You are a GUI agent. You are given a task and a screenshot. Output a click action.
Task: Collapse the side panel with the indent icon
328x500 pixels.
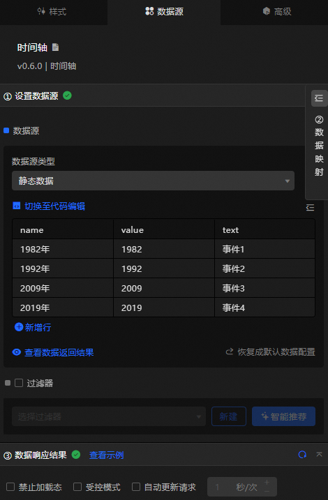tap(319, 98)
